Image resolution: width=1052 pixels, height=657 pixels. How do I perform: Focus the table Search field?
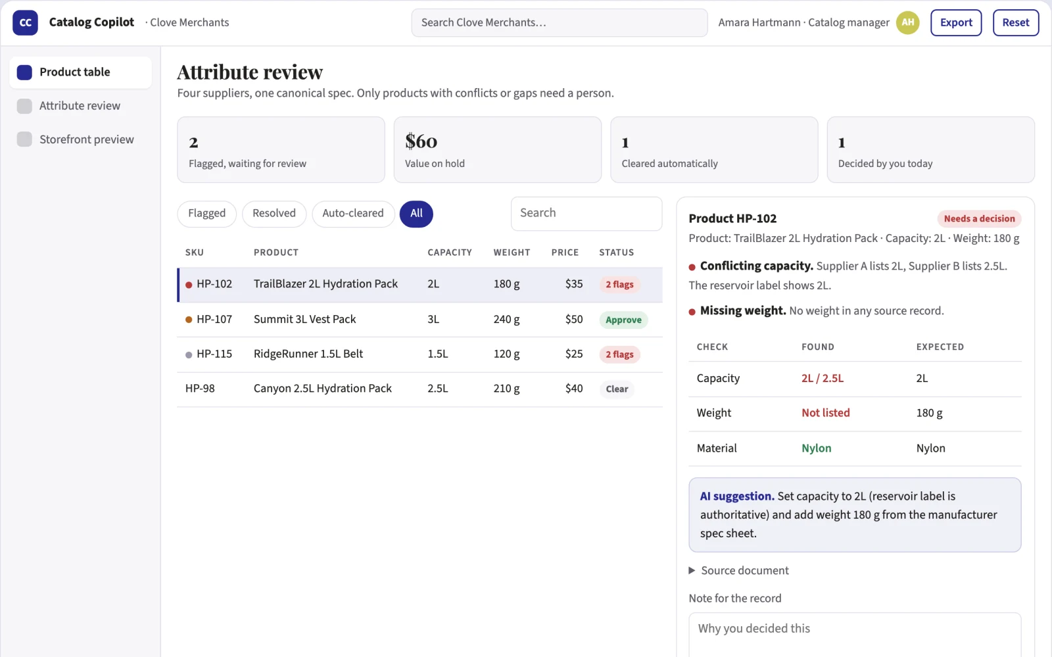[x=586, y=214]
